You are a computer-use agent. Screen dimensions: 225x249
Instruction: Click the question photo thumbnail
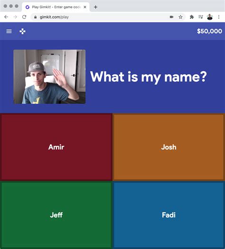coord(49,77)
